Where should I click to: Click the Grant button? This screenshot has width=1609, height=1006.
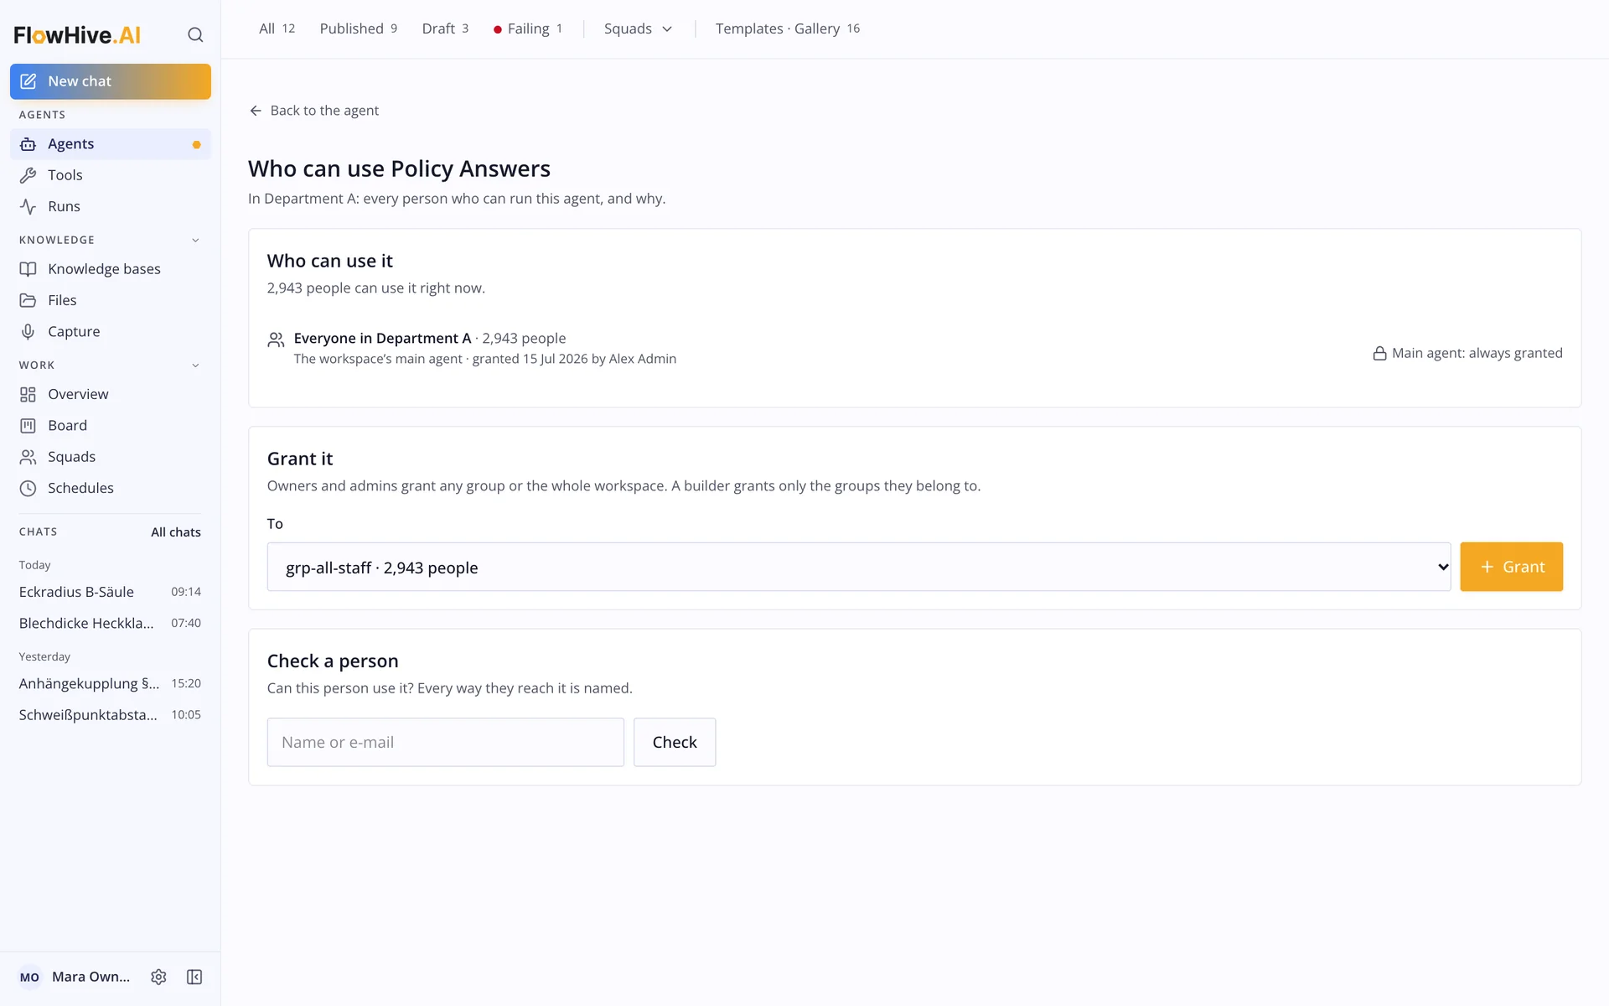pyautogui.click(x=1511, y=567)
